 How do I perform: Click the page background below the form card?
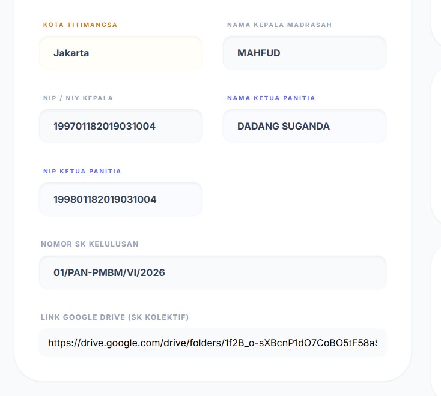(212, 389)
